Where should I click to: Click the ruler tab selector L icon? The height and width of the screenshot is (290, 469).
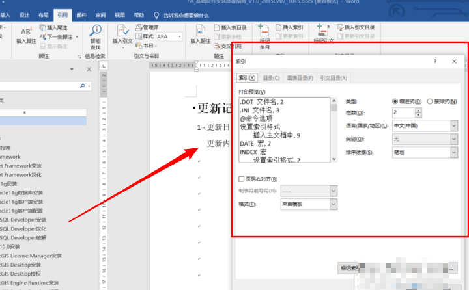tap(104, 66)
